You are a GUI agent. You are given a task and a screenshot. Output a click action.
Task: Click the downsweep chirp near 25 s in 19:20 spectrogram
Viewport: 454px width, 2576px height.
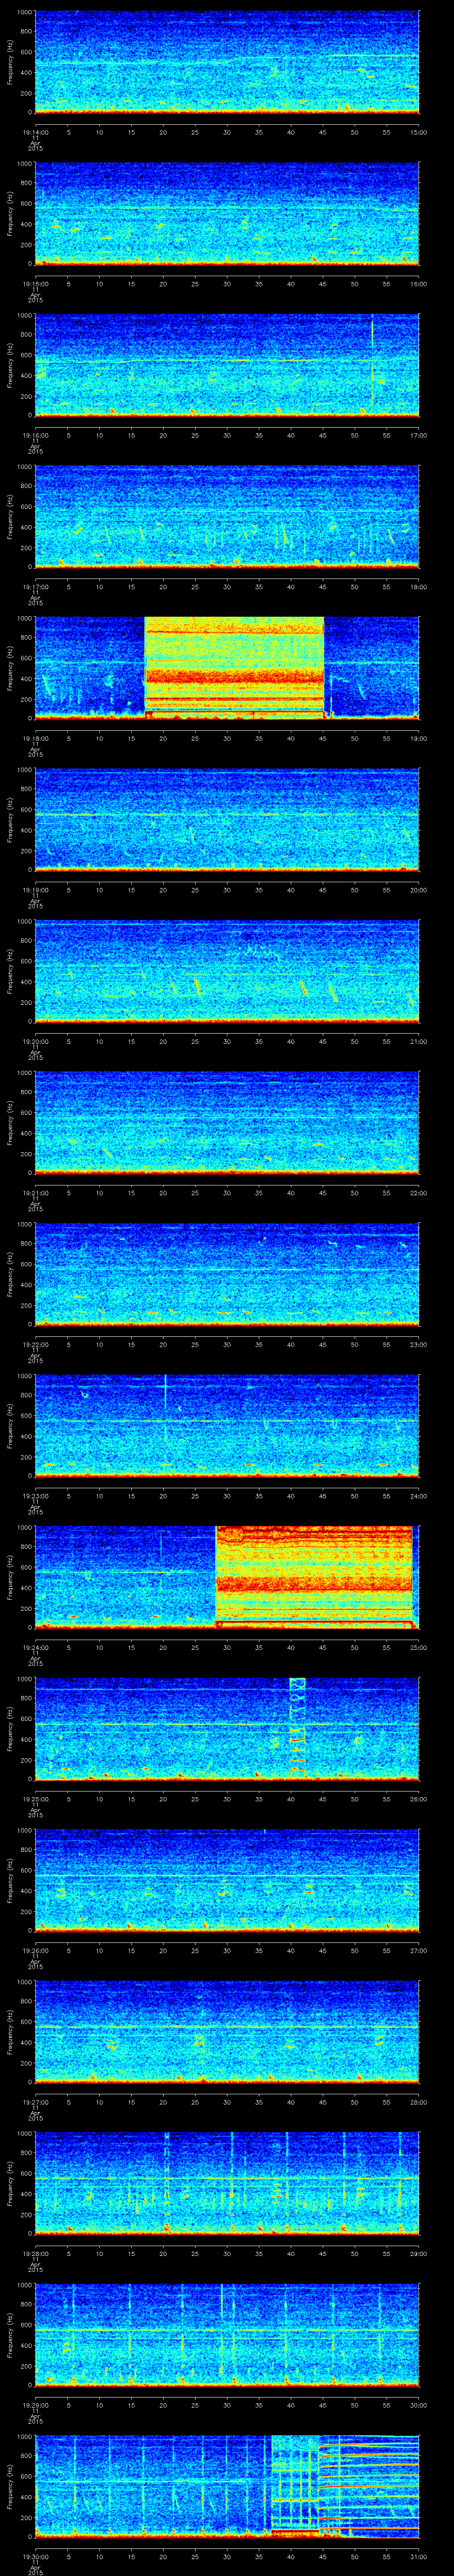(x=196, y=987)
